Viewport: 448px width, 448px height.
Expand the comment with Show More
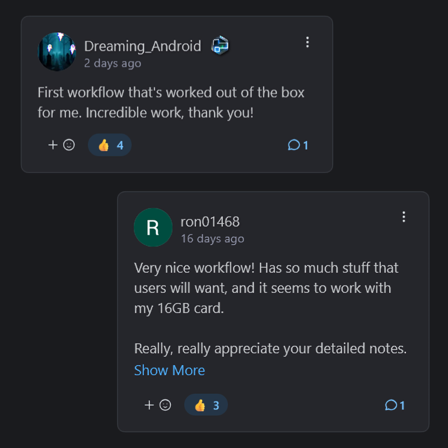170,370
